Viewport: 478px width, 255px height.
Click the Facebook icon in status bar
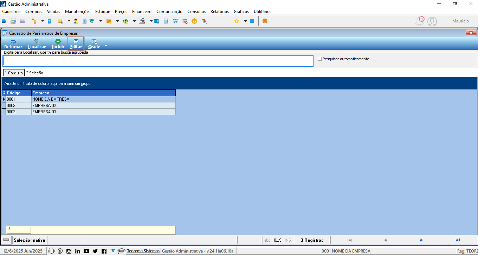[x=104, y=251]
